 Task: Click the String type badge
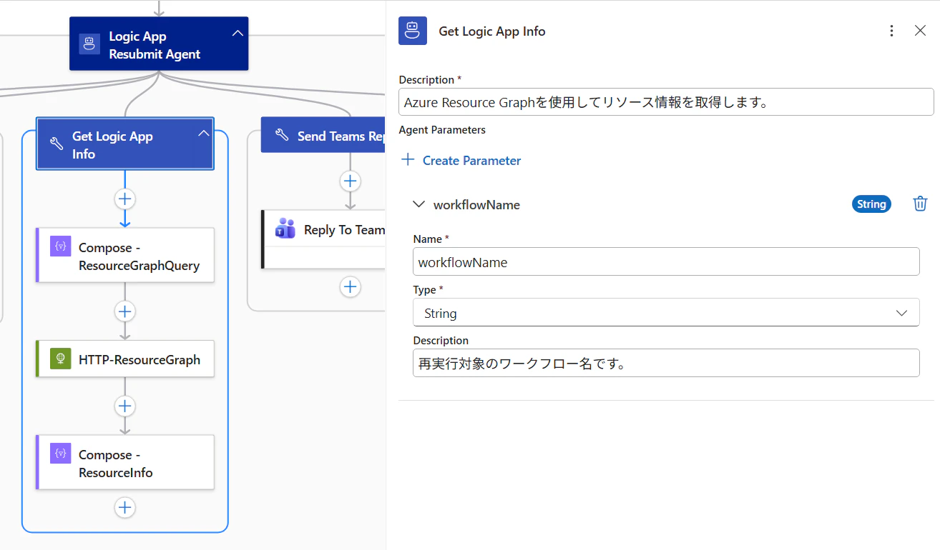[x=871, y=204]
